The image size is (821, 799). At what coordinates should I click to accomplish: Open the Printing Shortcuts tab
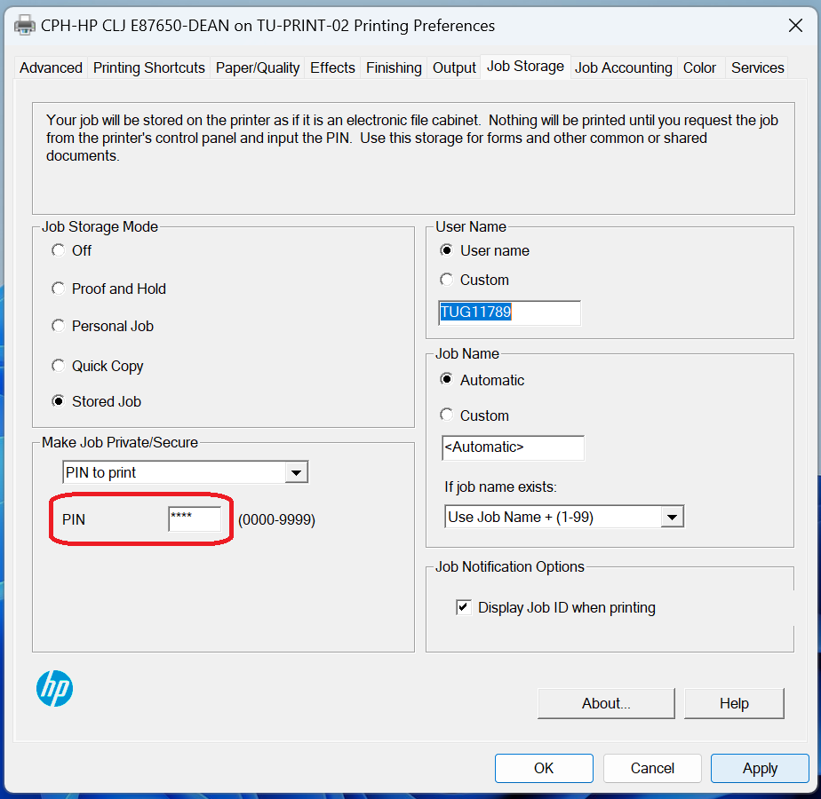(x=148, y=68)
